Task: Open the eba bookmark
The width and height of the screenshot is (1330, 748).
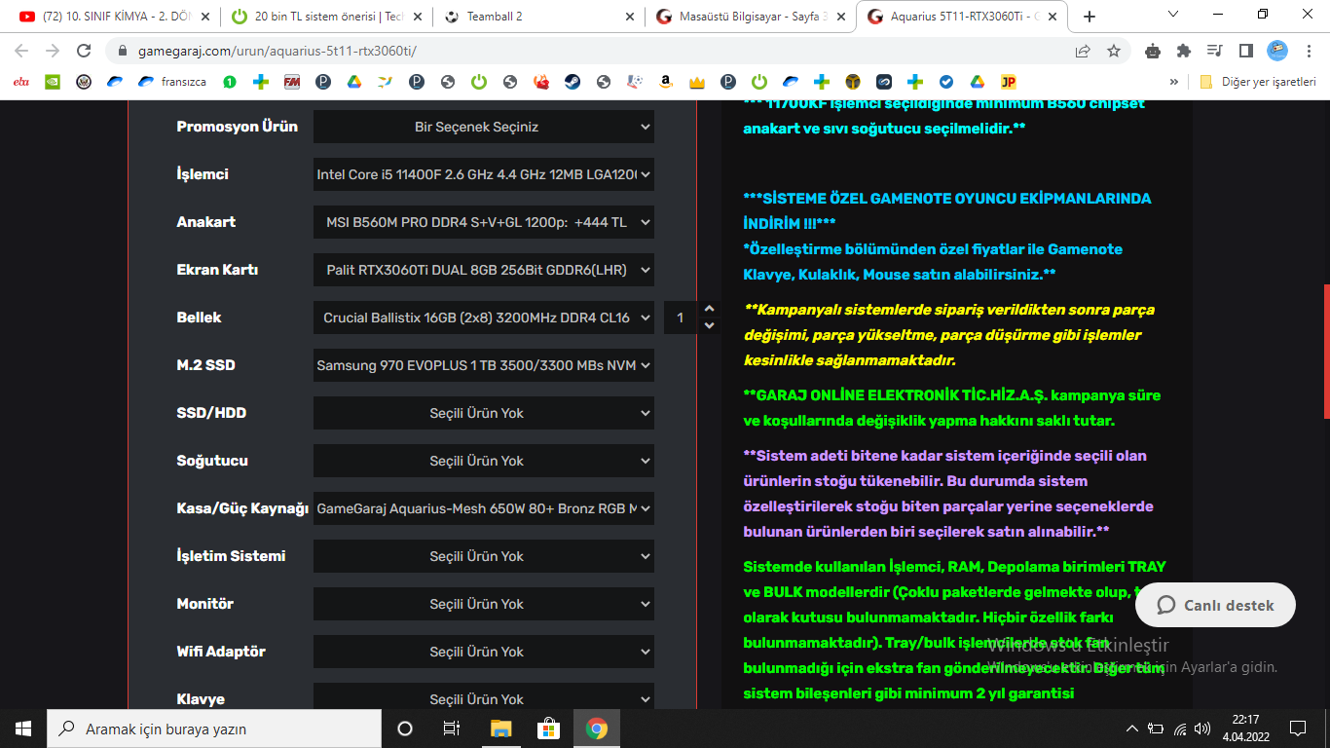Action: tap(21, 82)
